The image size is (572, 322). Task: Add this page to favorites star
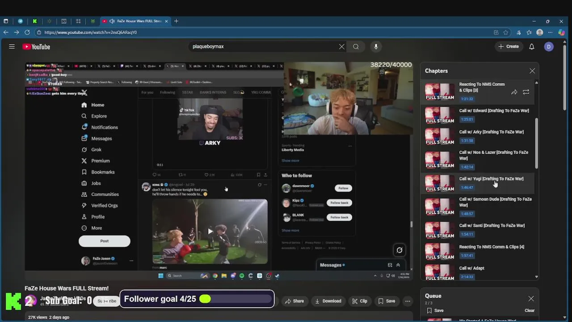506,32
